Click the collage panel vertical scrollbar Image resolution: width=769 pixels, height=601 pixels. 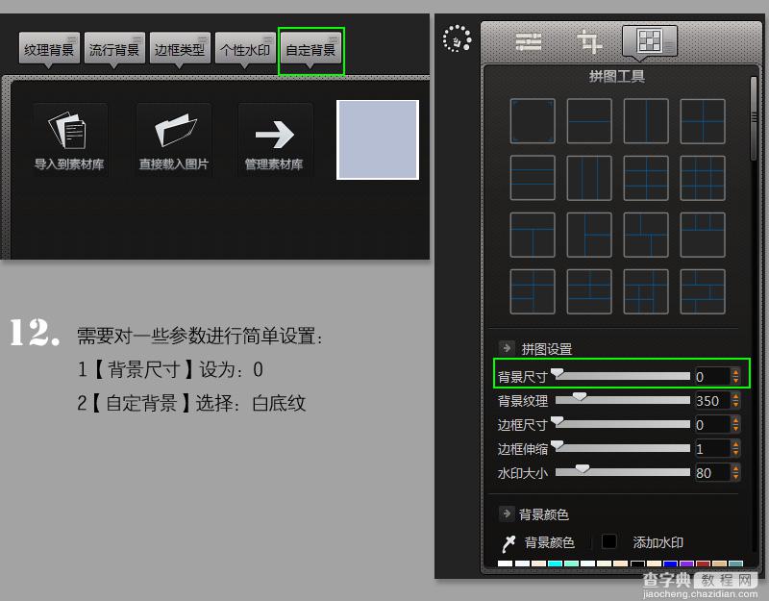(x=754, y=118)
